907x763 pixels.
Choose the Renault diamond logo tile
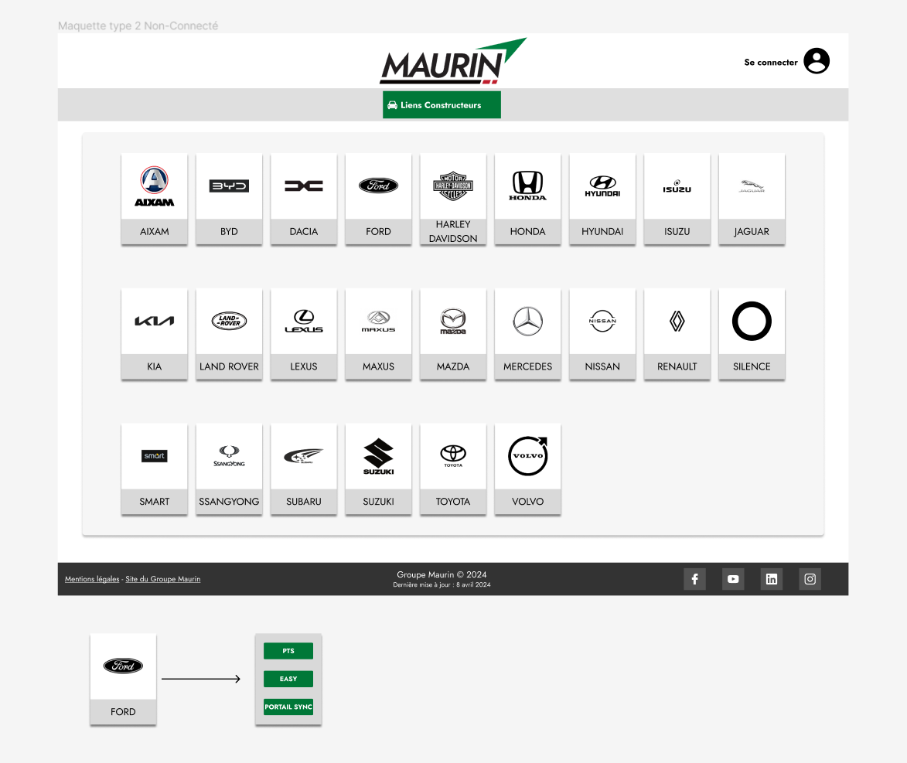click(677, 322)
